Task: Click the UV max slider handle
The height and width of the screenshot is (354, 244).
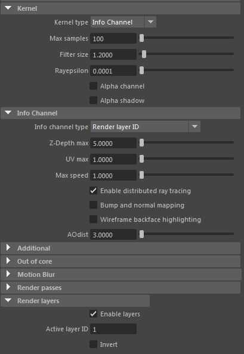Action: [141, 158]
